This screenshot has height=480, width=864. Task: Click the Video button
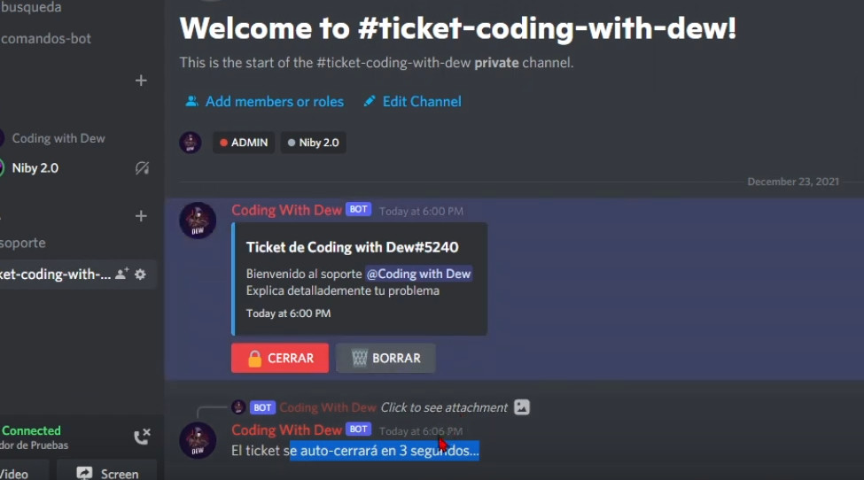pyautogui.click(x=22, y=474)
